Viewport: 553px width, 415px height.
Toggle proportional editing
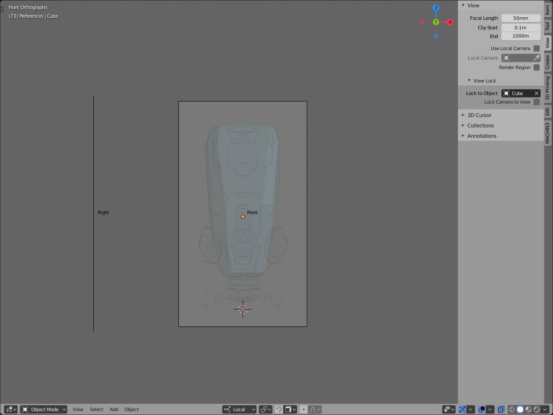point(304,409)
